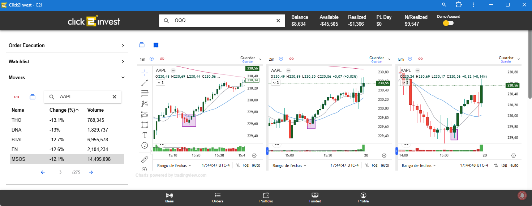Click the red link icon in Movers panel
The width and height of the screenshot is (532, 206).
pyautogui.click(x=17, y=97)
